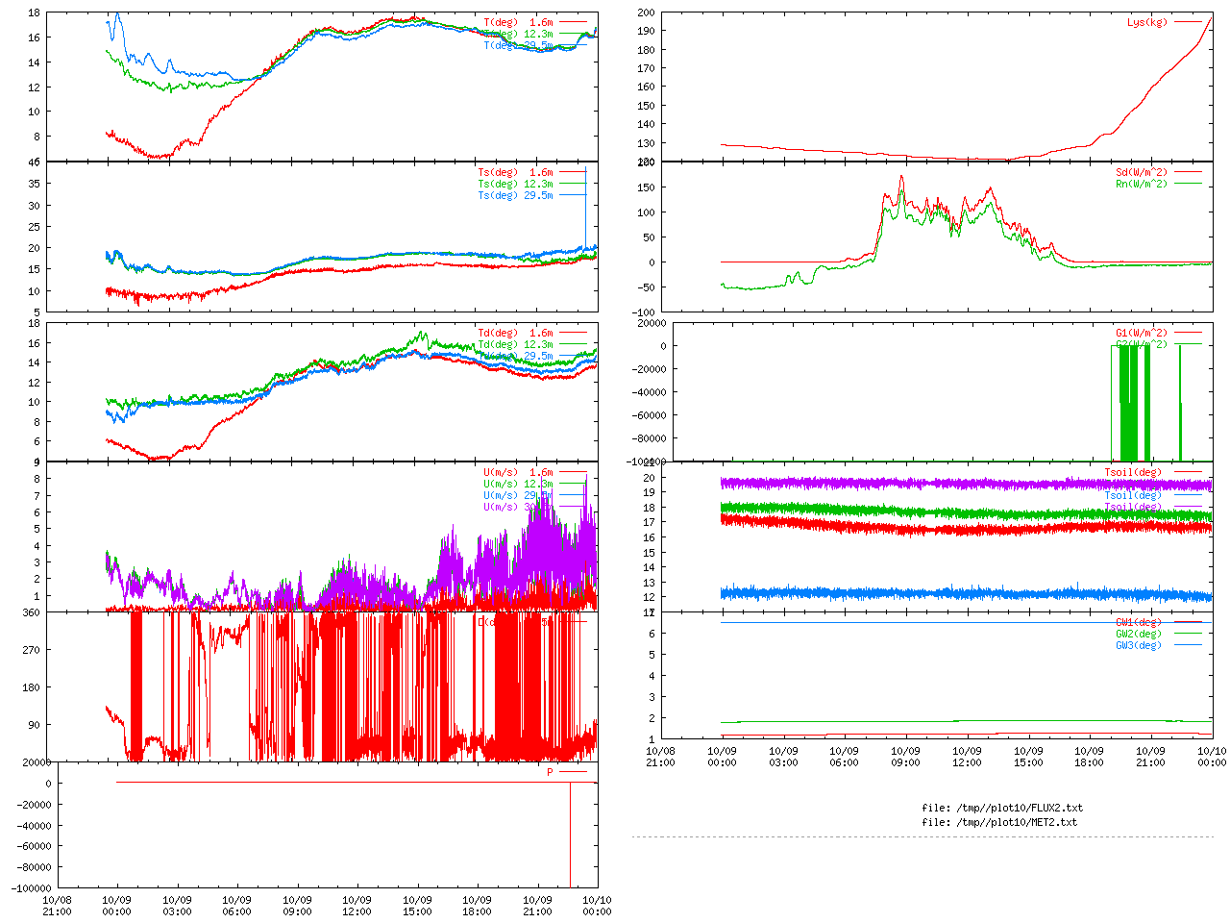
Task: Click the U(m/s) 1.6m legend label
Action: [x=518, y=472]
